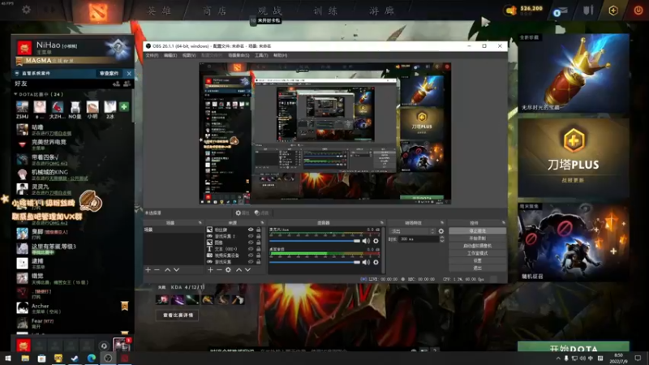Open source properties gear in 来源 toolbar

coord(228,270)
